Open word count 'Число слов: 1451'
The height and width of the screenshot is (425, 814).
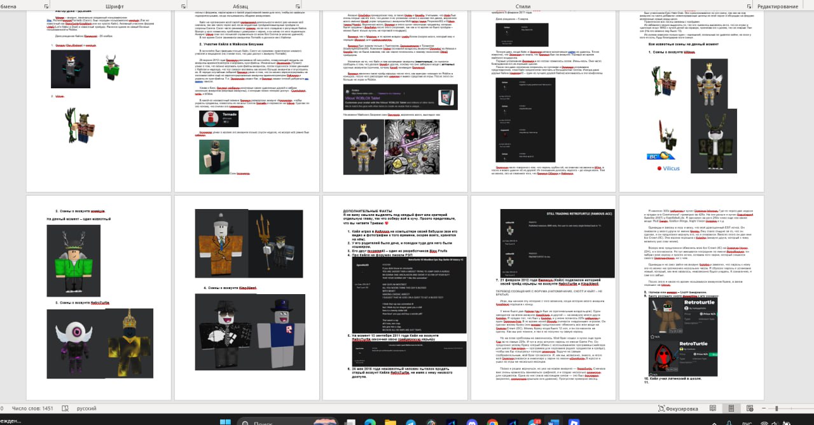pyautogui.click(x=32, y=408)
